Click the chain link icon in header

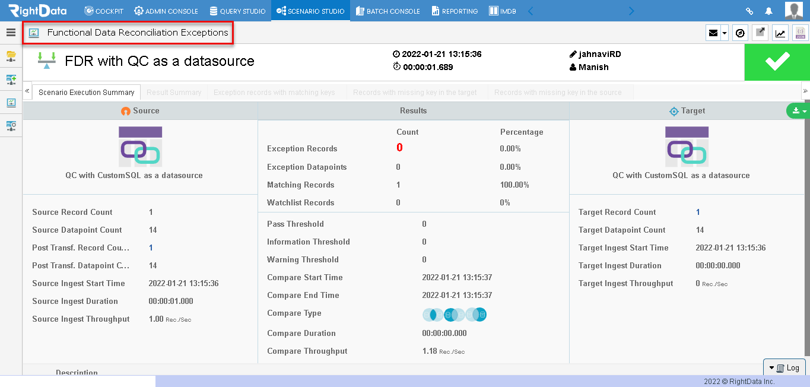click(x=749, y=11)
